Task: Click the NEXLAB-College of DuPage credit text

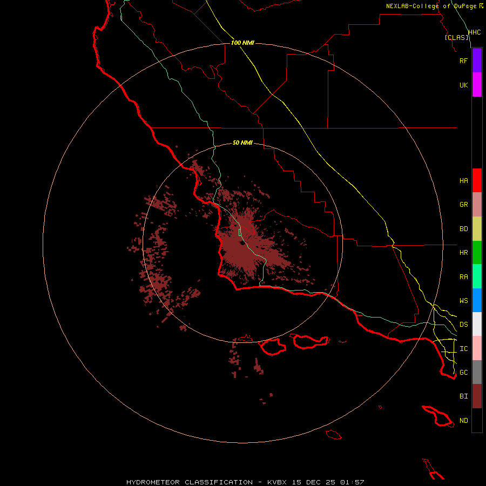Action: (x=431, y=6)
